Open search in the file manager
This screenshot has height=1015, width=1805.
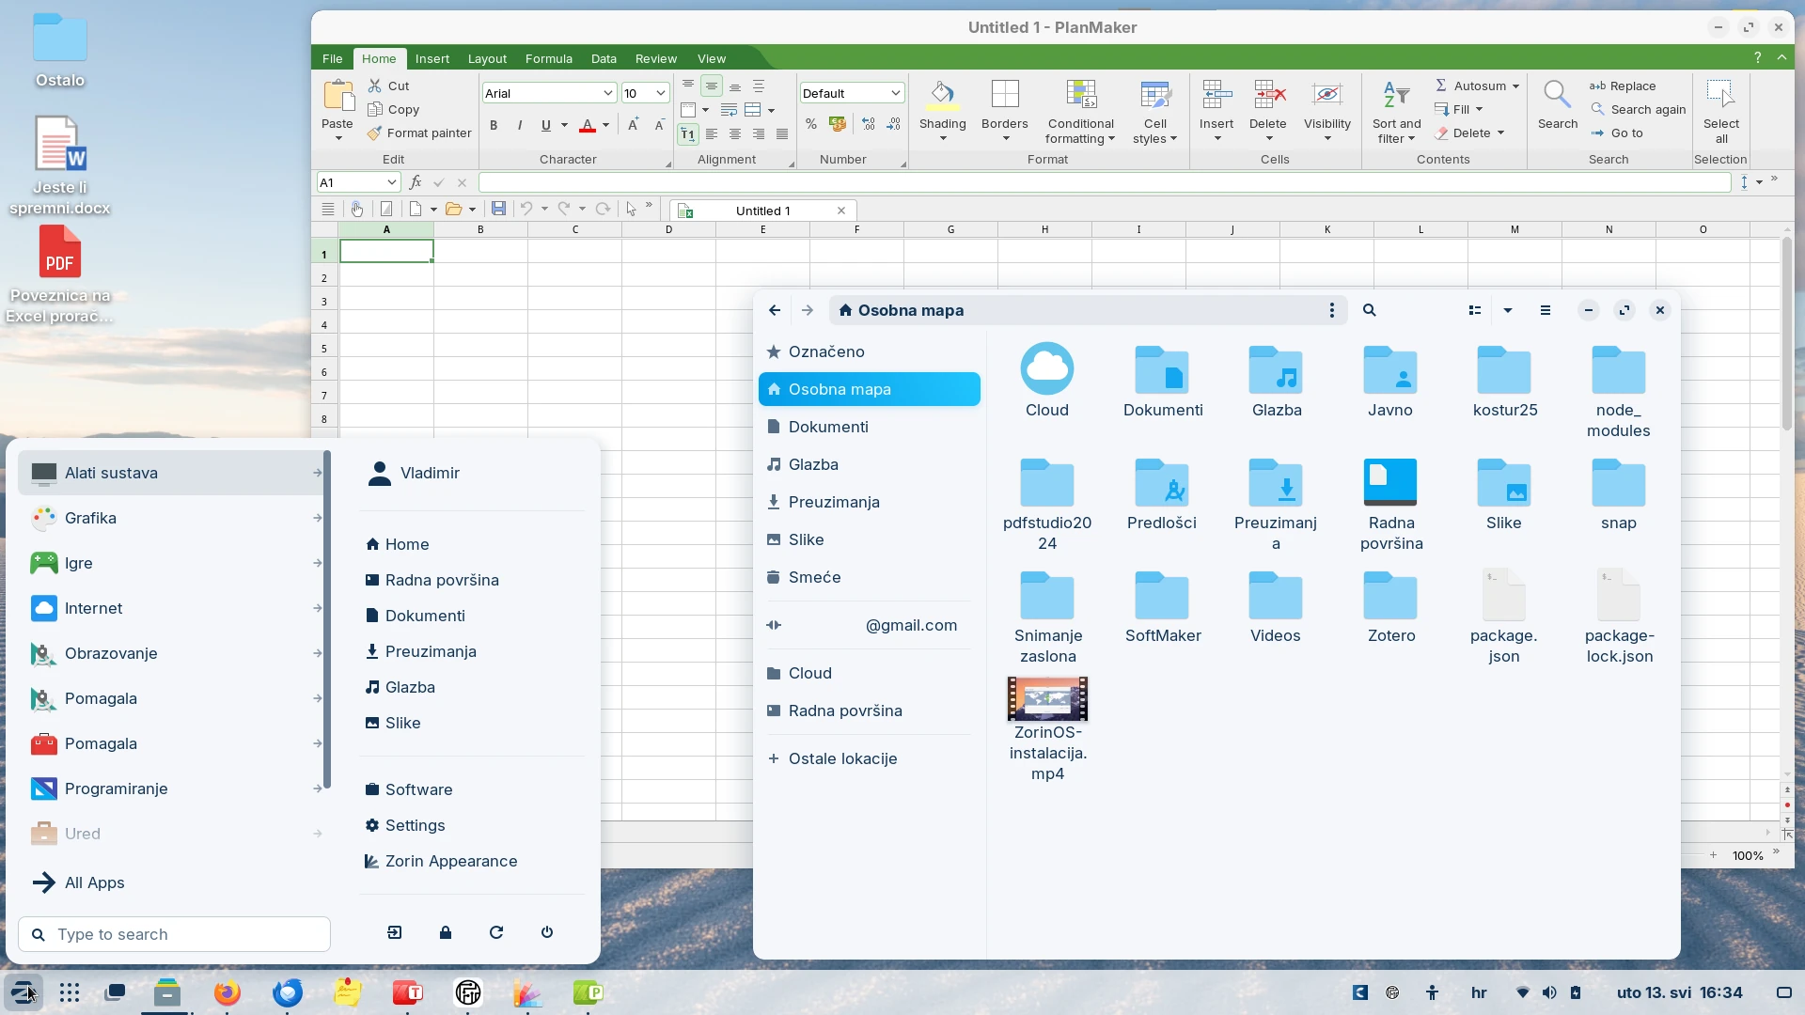pyautogui.click(x=1370, y=310)
